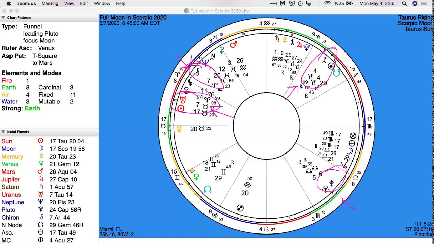Screen dimensions: 434x244
Task: Collapse the Natal Planets section triangle
Action: click(3, 132)
